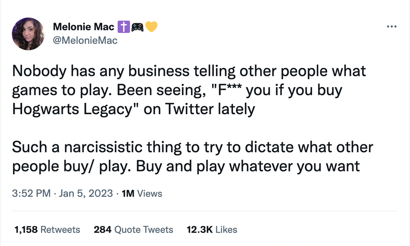410x246 pixels.
Task: Click the game controller emoji
Action: (x=137, y=27)
